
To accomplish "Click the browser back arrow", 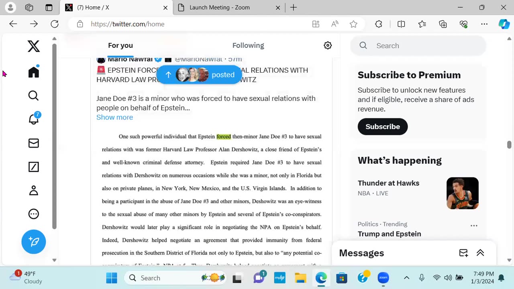I will click(13, 24).
